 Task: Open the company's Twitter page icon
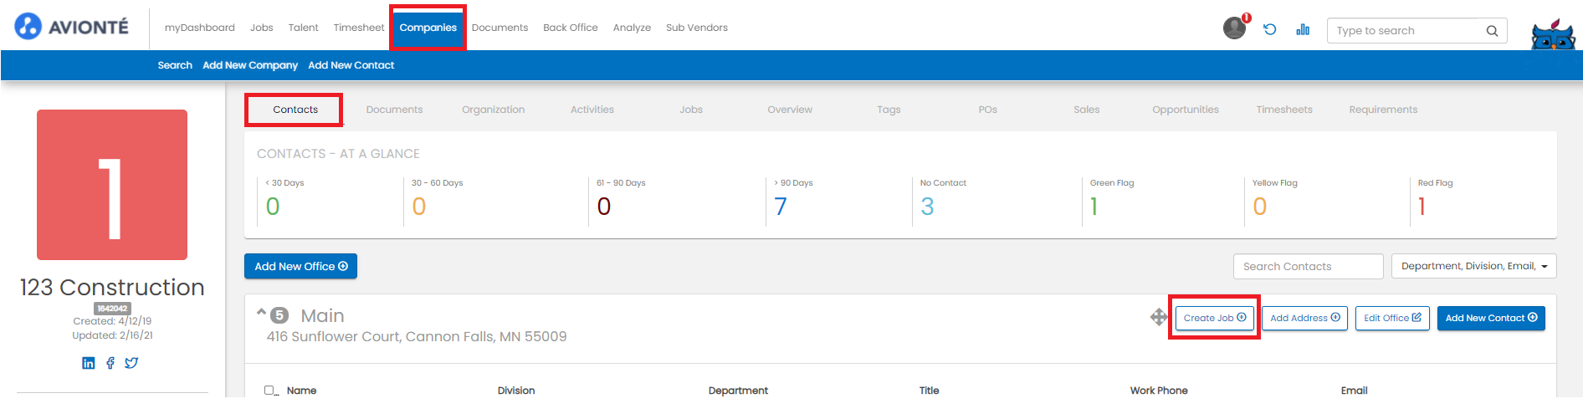tap(131, 363)
